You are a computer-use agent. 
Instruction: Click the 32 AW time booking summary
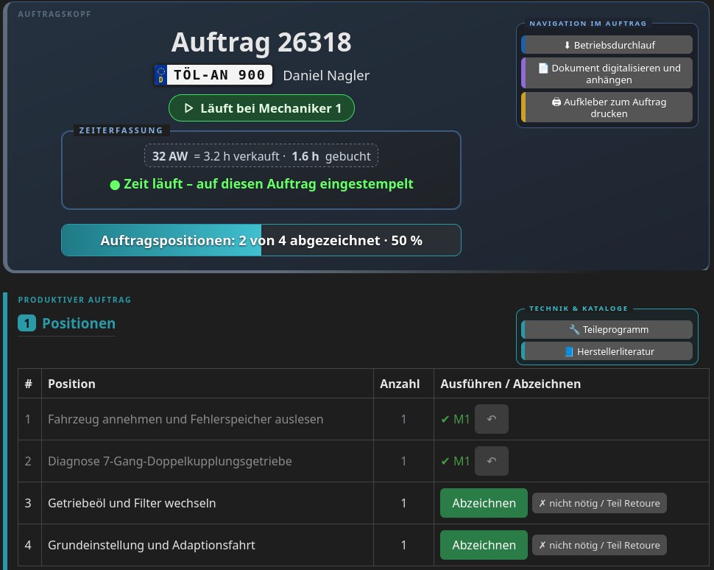(261, 156)
